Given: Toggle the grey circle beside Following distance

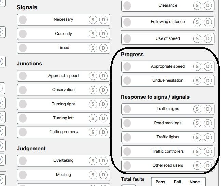Looking at the screenshot, I should pos(127,22).
